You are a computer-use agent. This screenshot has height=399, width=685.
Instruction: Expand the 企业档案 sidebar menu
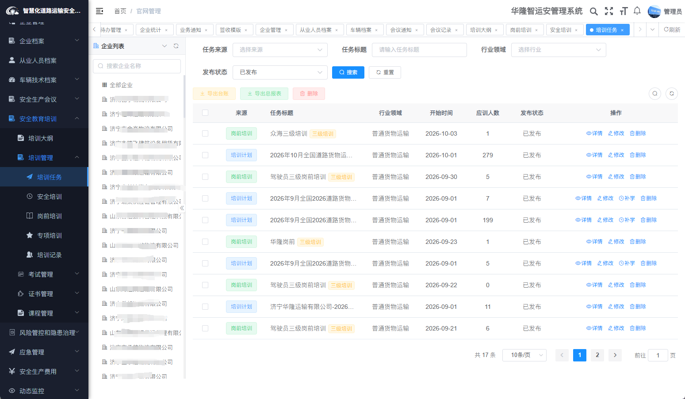coord(44,41)
